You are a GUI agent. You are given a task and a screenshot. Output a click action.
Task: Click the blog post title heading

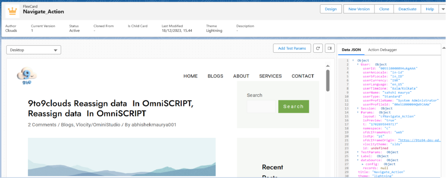pos(111,109)
